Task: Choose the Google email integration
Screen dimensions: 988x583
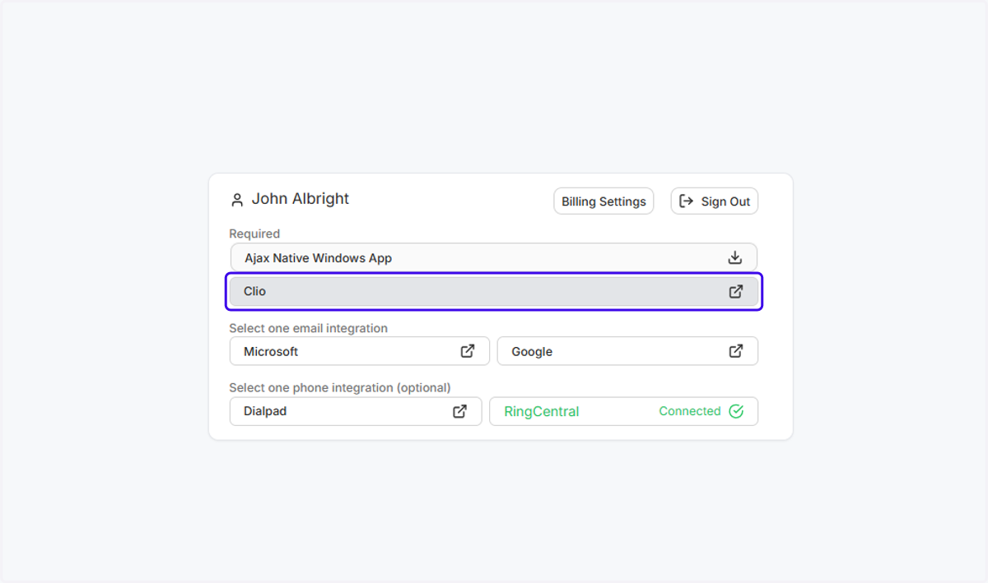Action: (x=627, y=351)
